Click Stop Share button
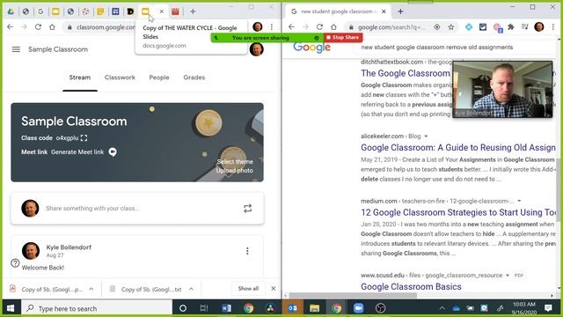This screenshot has width=563, height=317. 343,37
